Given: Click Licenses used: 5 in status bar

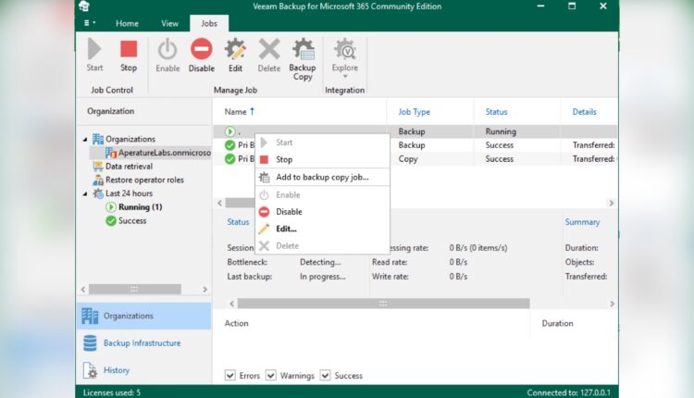Looking at the screenshot, I should pos(112,392).
